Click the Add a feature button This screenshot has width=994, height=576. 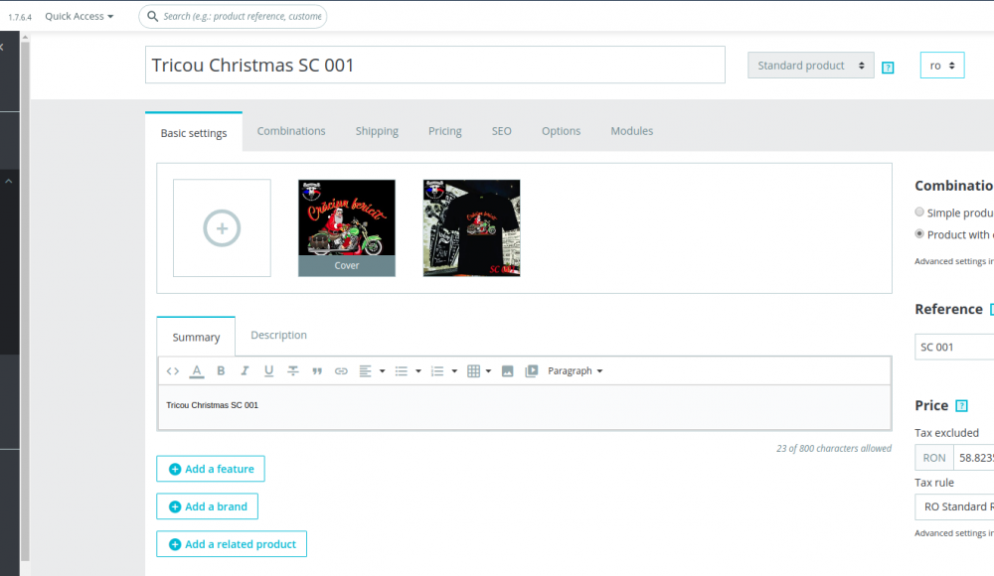click(210, 468)
